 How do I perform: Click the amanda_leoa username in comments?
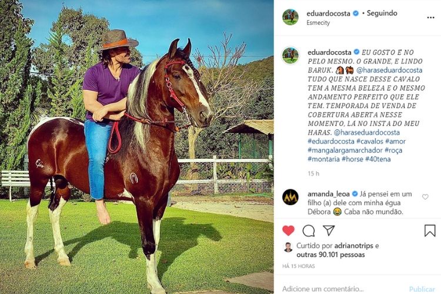(329, 193)
